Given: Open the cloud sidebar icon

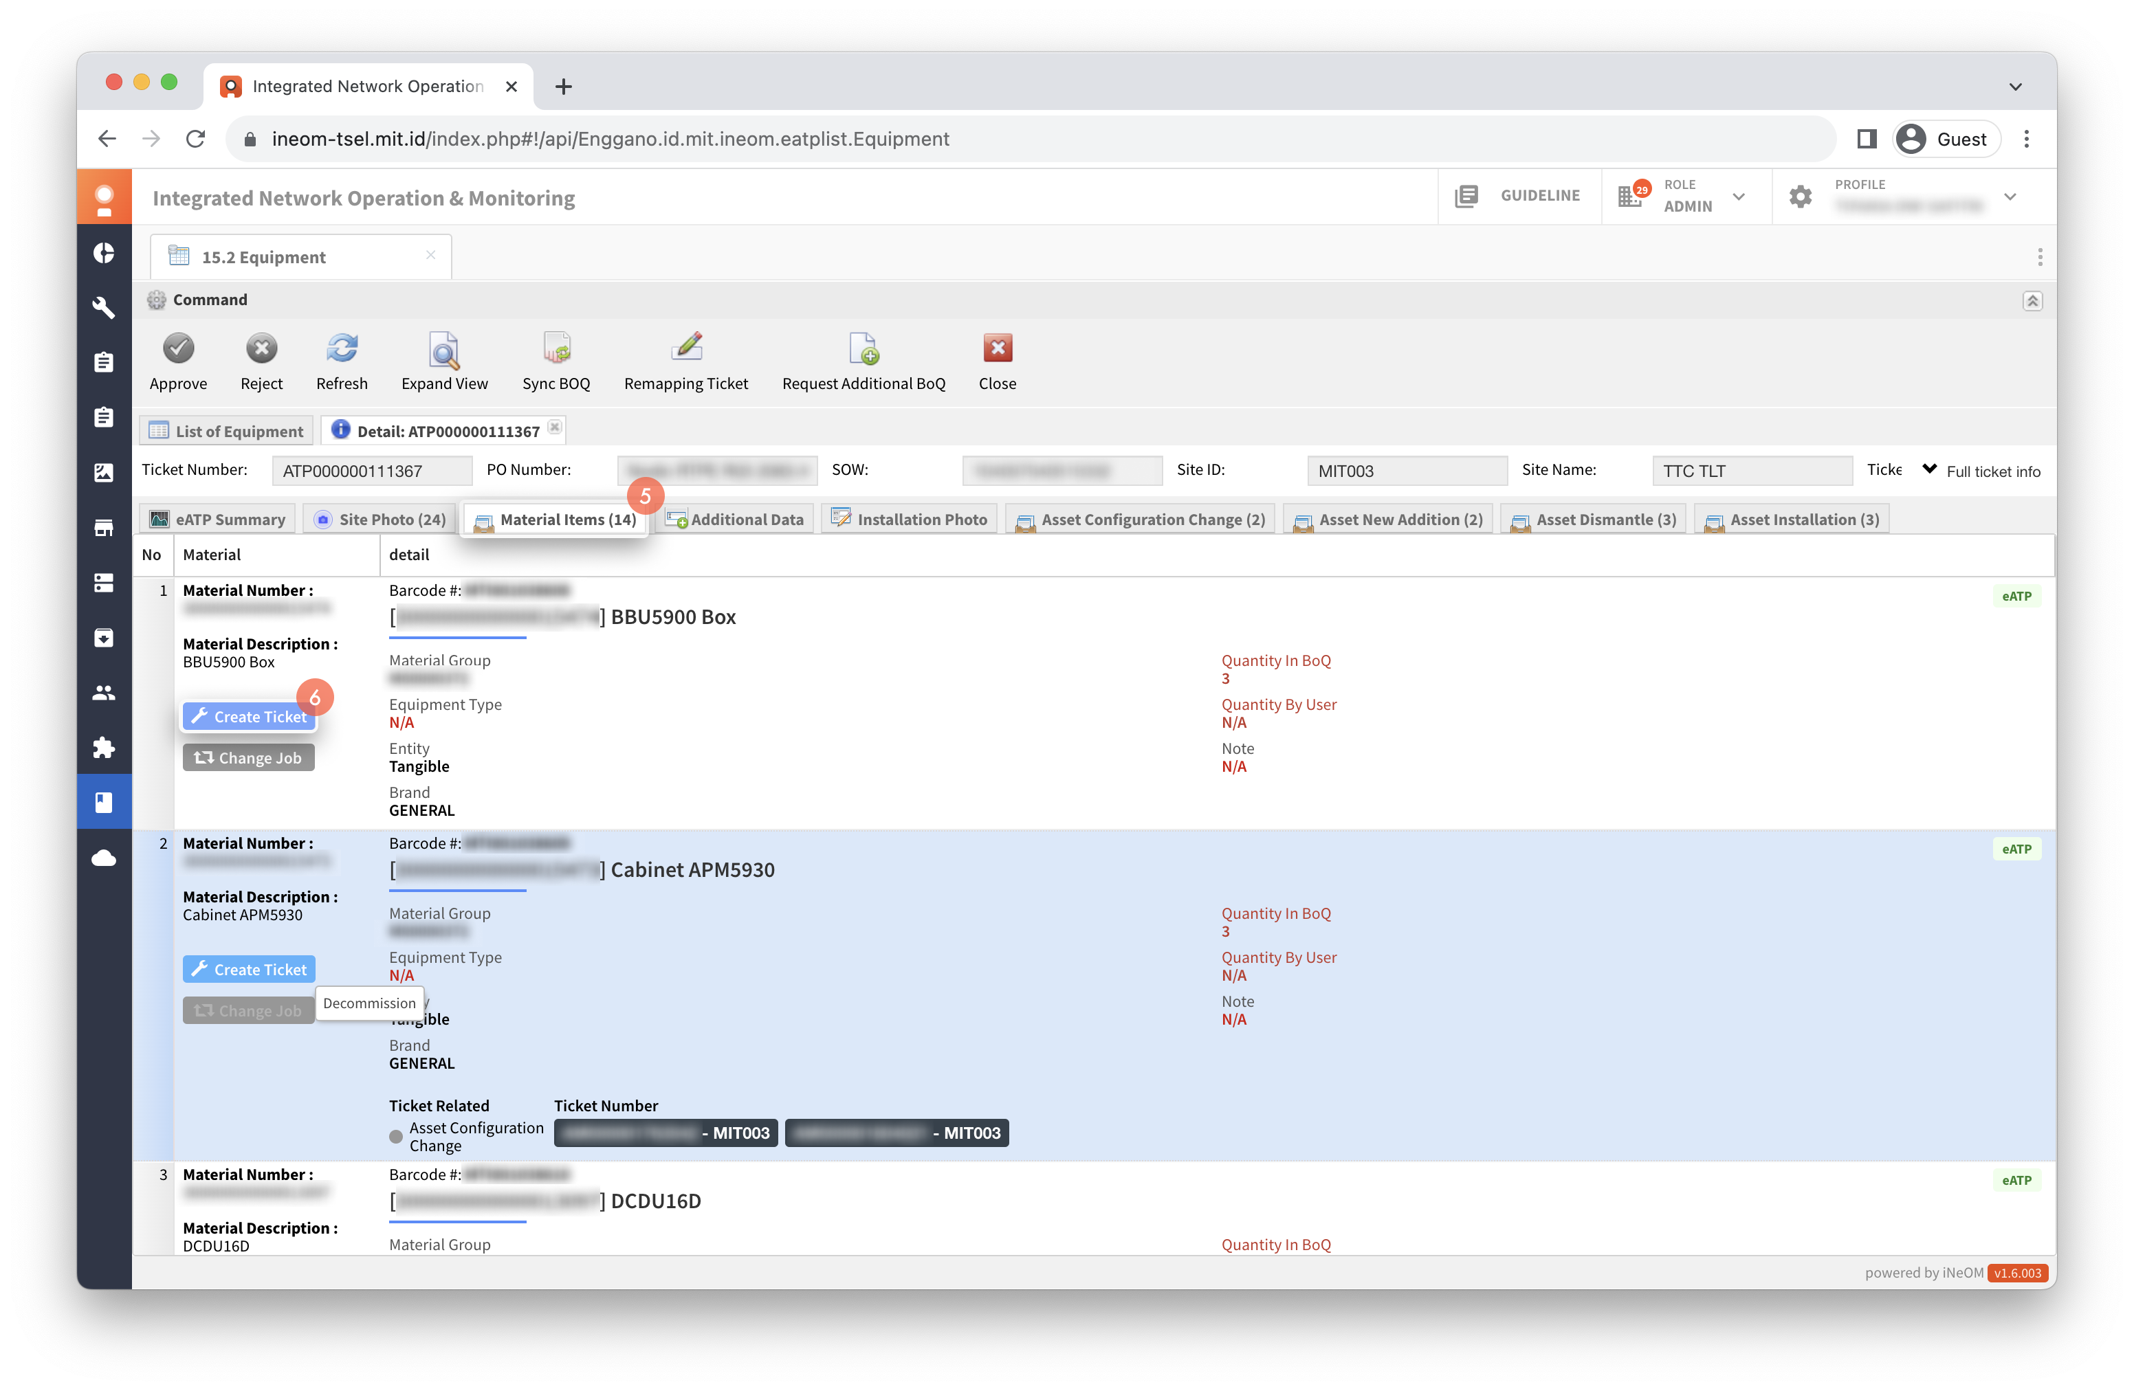Looking at the screenshot, I should click(104, 858).
